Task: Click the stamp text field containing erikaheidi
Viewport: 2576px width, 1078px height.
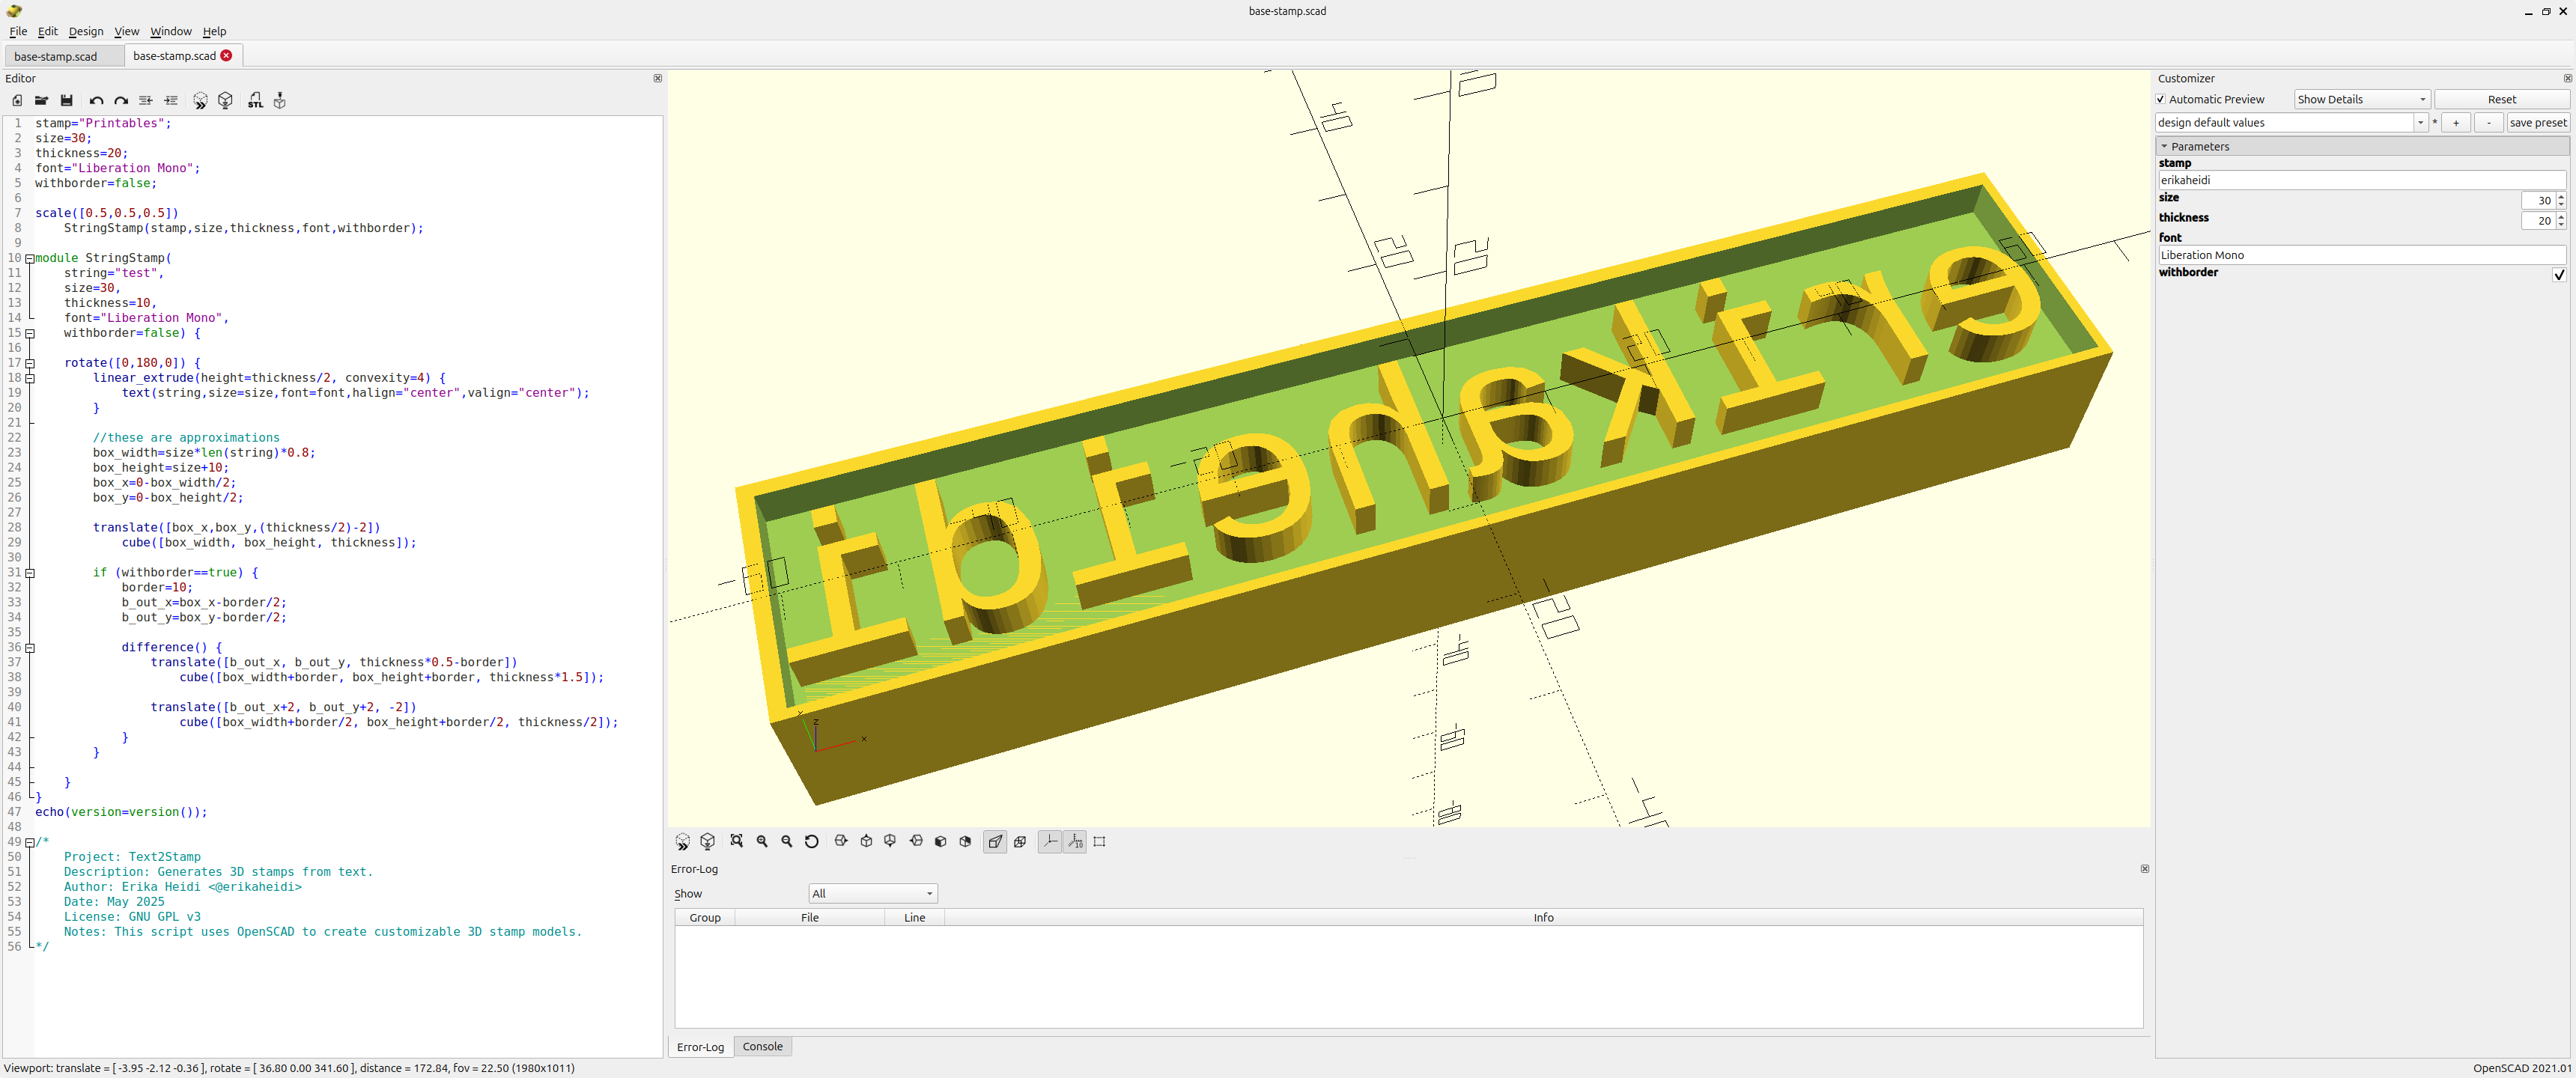Action: [x=2362, y=180]
